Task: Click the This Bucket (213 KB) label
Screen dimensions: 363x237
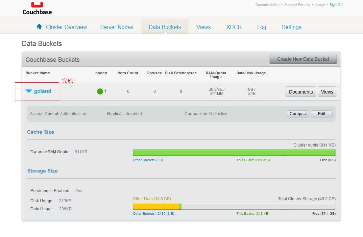Action: 253,214
